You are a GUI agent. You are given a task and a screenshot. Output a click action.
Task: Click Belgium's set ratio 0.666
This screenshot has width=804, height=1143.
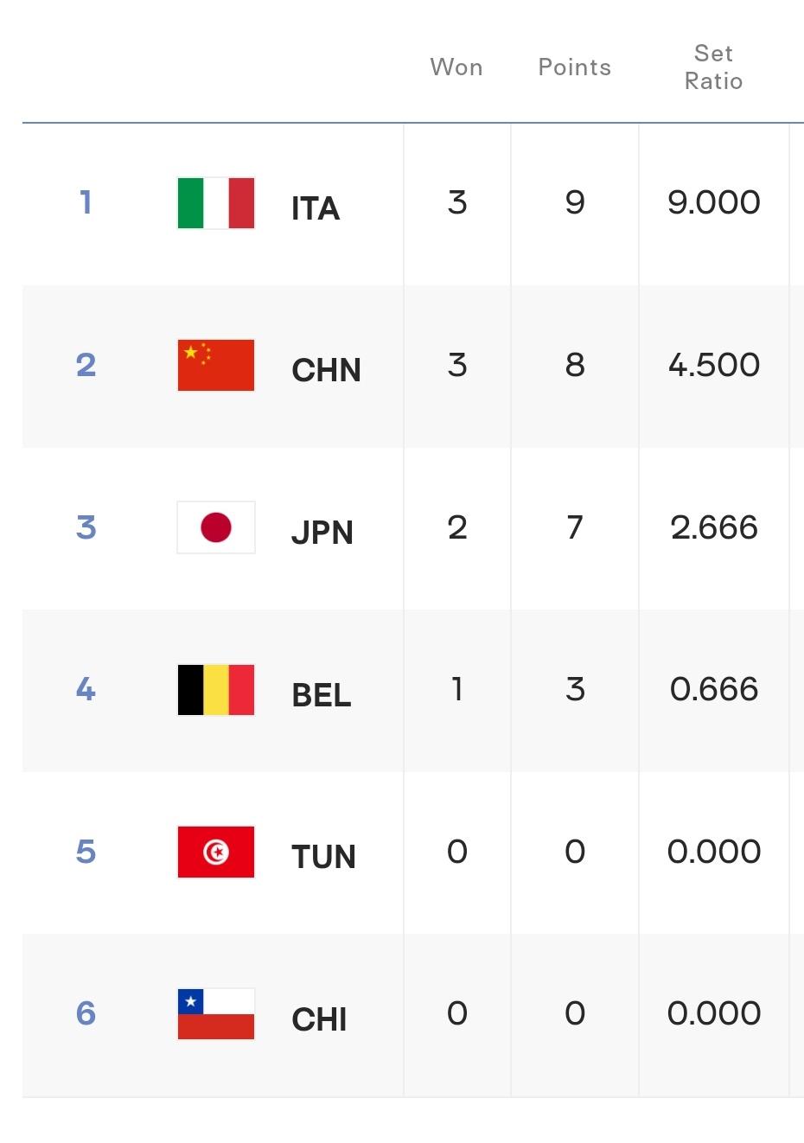(714, 689)
